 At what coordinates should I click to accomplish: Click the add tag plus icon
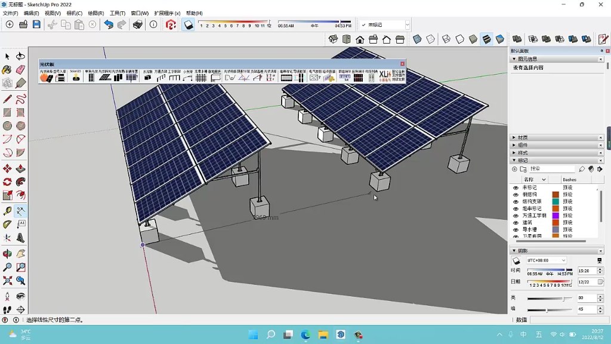[x=515, y=169]
